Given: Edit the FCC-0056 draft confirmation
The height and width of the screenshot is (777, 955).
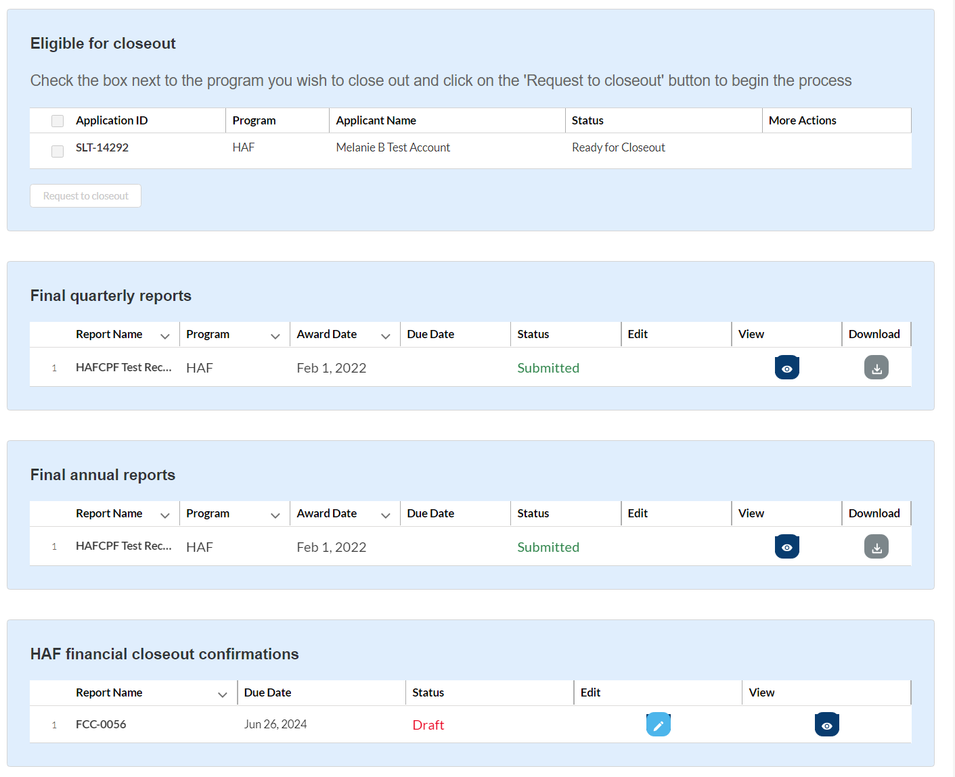Looking at the screenshot, I should point(658,725).
